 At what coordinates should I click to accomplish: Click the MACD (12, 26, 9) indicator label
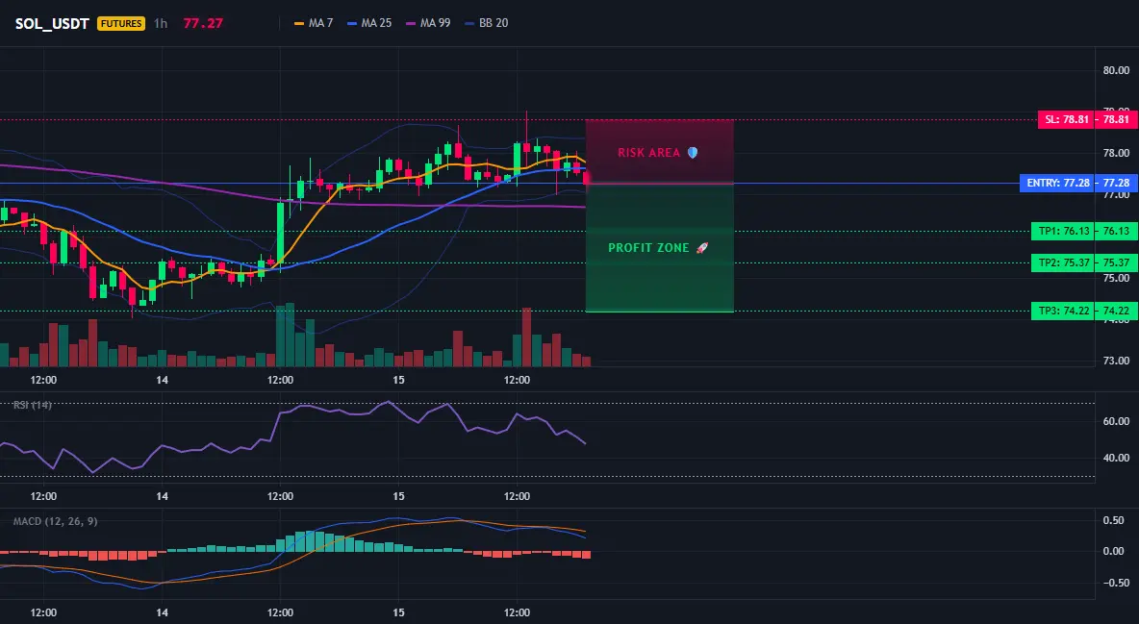point(55,521)
